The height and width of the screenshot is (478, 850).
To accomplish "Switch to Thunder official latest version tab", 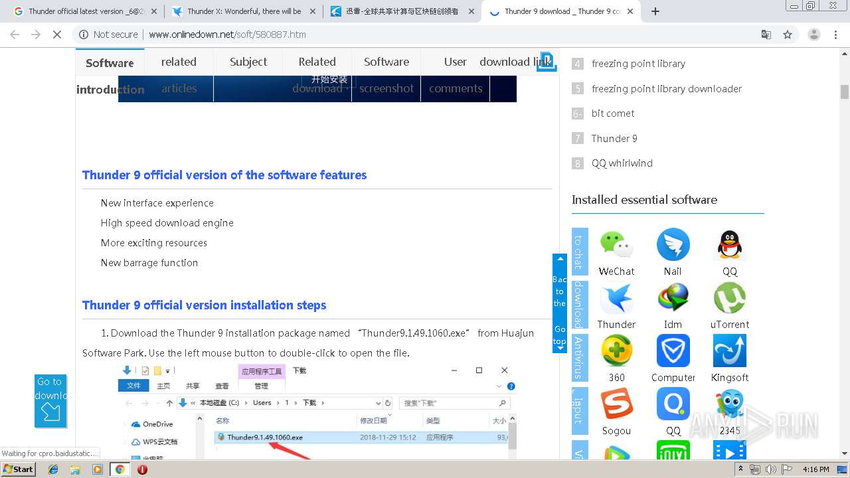I will pos(84,11).
